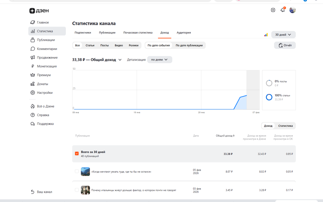Viewport: 323px width, 202px height.
Task: Open the Аудитория tab
Action: point(184,33)
